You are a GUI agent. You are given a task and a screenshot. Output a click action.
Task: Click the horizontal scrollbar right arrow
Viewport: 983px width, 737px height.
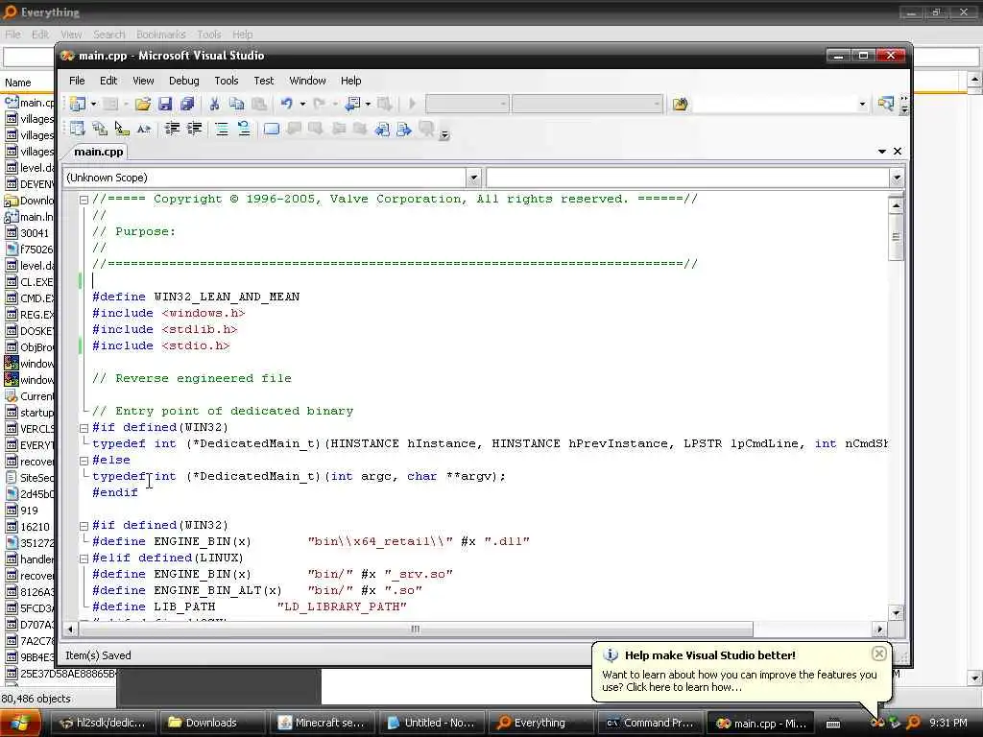[x=879, y=629]
